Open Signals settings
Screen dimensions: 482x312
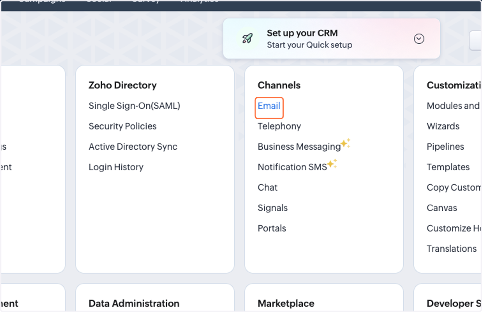coord(273,208)
